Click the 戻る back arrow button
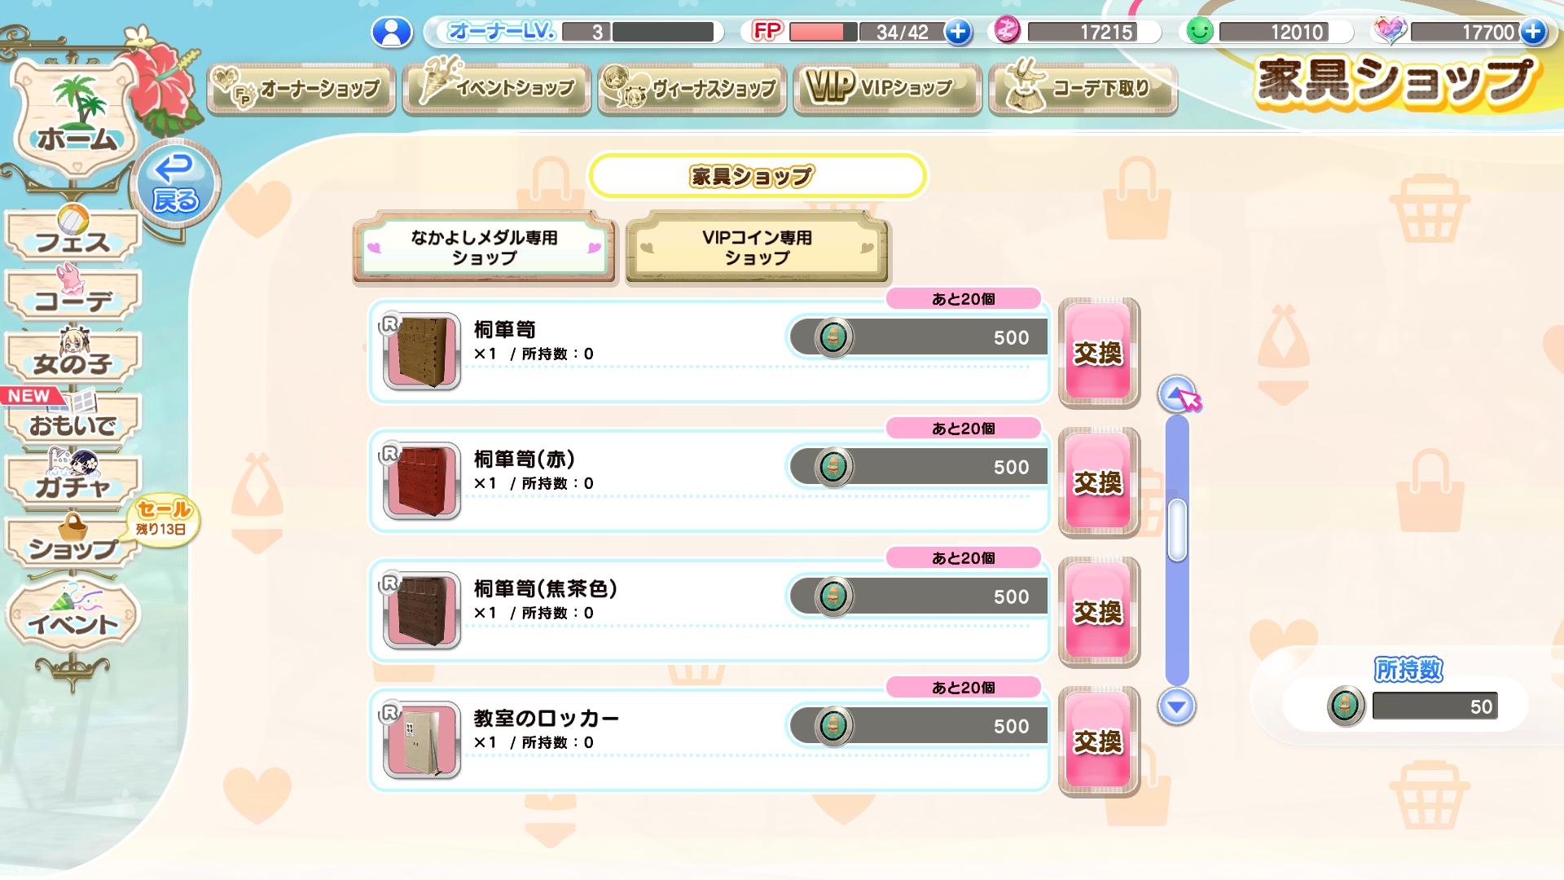 175,184
